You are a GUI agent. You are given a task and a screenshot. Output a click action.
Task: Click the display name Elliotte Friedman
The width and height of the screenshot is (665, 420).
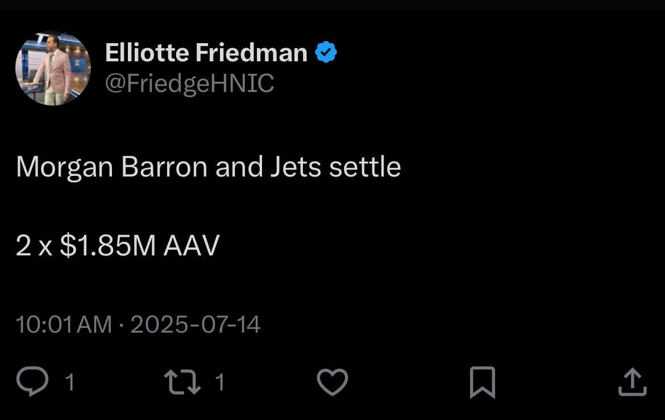[x=206, y=52]
